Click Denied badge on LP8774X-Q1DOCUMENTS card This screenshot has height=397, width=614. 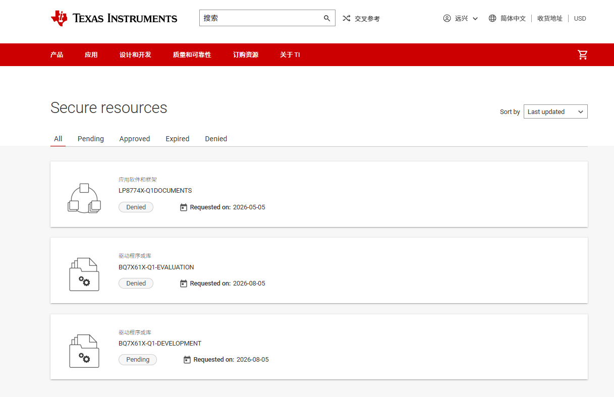tap(136, 207)
